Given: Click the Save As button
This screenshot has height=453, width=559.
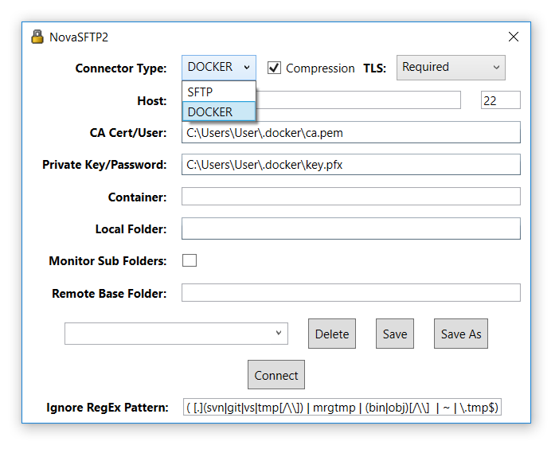Looking at the screenshot, I should [x=460, y=334].
